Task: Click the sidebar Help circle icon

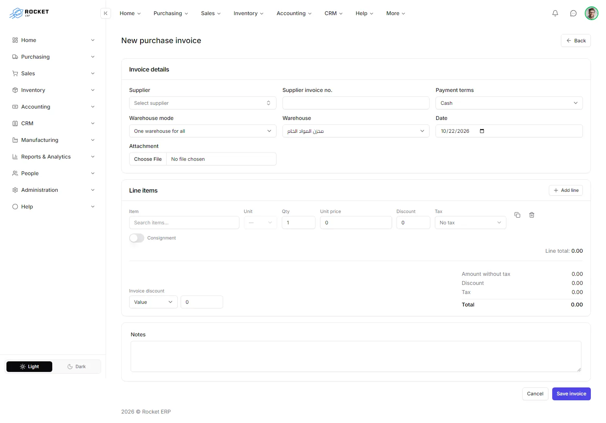Action: point(15,207)
